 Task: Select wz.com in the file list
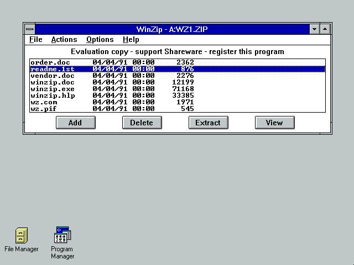click(178, 102)
